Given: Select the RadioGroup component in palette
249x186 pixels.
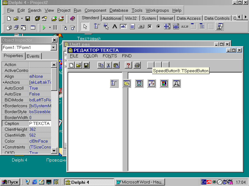Looking at the screenshot, I should click(x=202, y=26).
